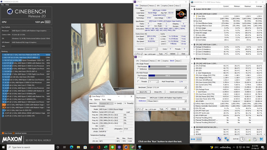The height and width of the screenshot is (150, 267).
Task: Expand the Memory Timings node in HWiNFO
Action: (x=192, y=59)
